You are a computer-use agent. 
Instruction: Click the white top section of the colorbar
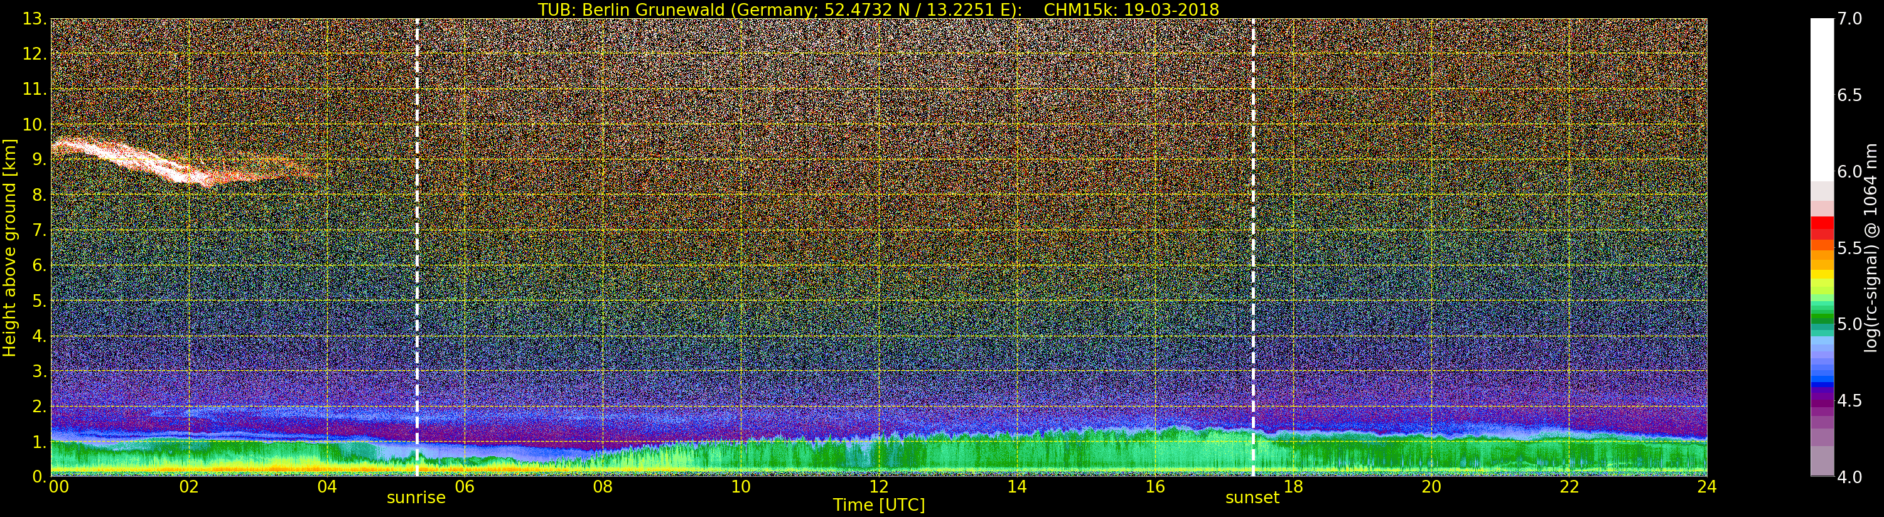[x=1822, y=99]
